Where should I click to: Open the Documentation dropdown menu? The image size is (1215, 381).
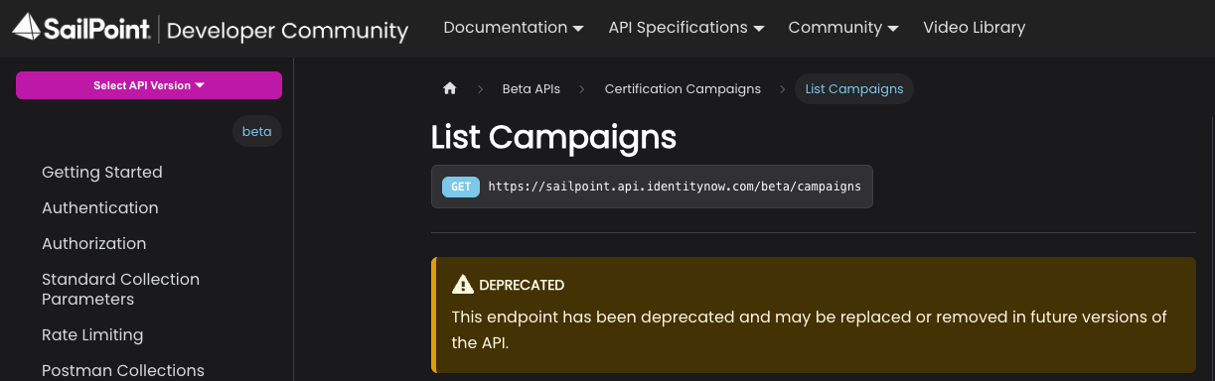(x=514, y=28)
